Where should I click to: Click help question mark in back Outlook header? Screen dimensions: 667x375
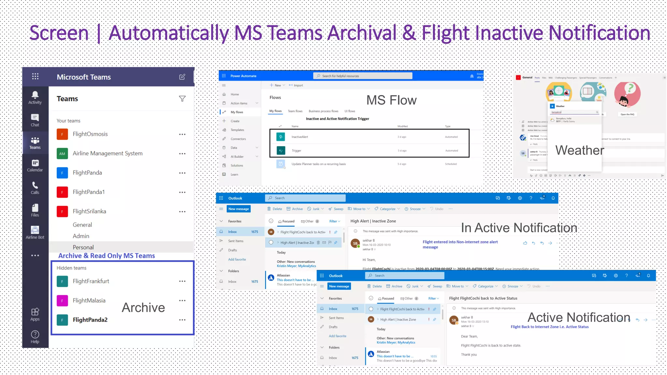point(531,198)
